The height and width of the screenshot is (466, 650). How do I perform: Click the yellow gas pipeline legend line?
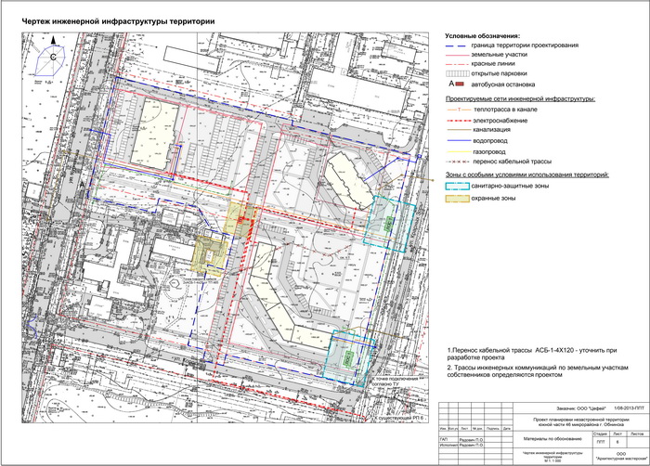(459, 151)
